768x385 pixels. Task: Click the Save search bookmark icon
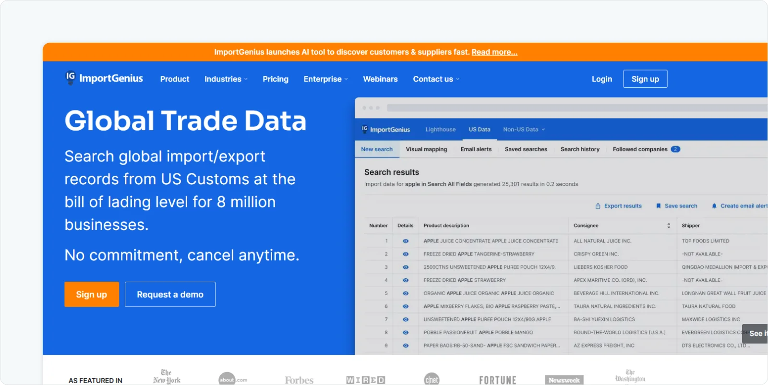point(659,206)
